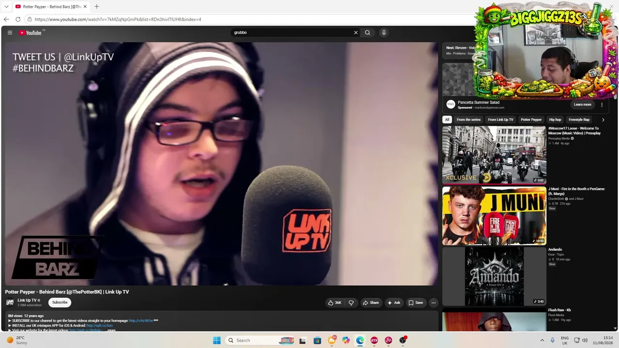Click Learn more on the Pancetta ad
This screenshot has height=348, width=619.
point(582,104)
